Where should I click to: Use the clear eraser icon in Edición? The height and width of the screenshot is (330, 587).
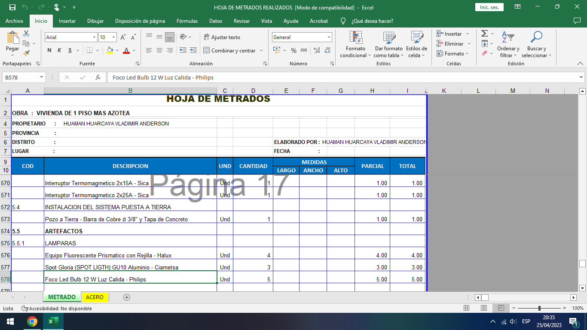[484, 53]
